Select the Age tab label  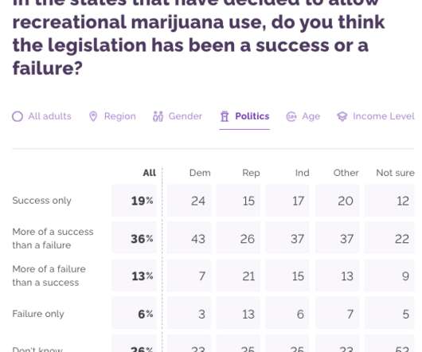pos(311,116)
